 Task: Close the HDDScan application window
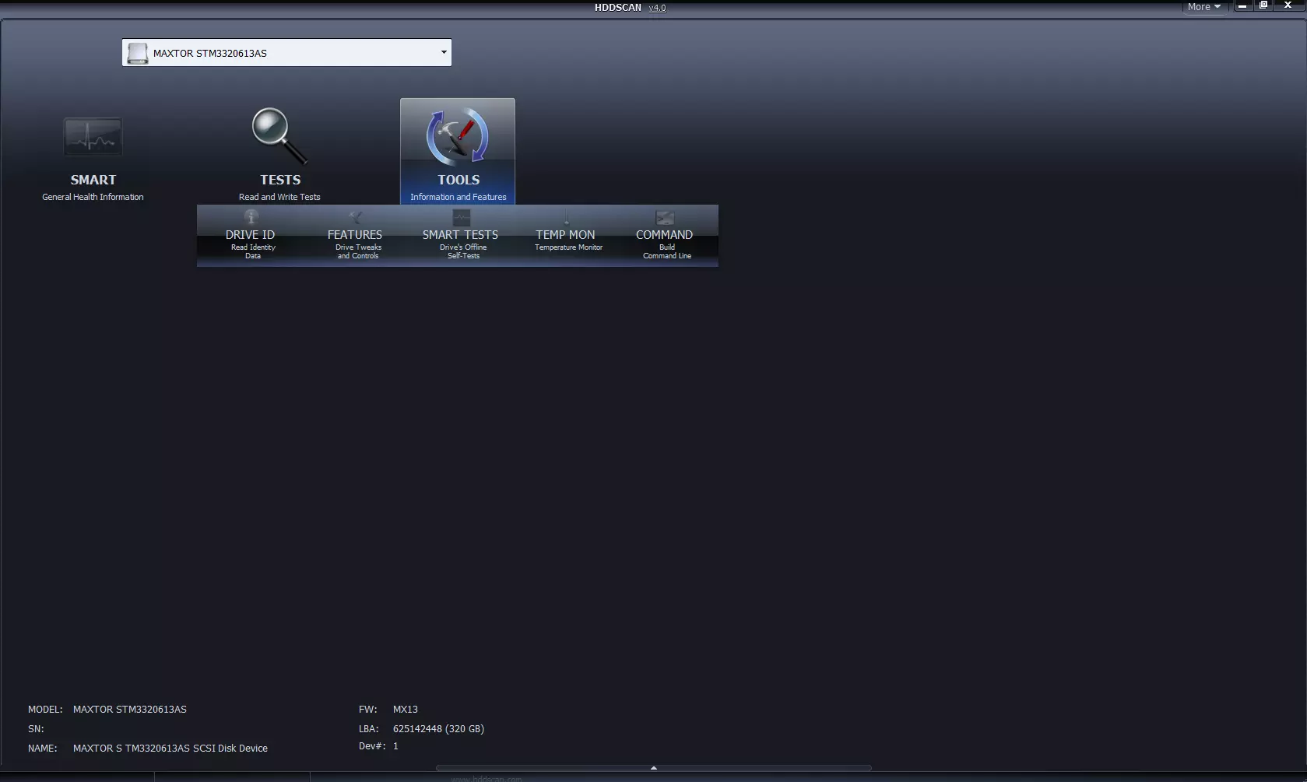[x=1288, y=6]
